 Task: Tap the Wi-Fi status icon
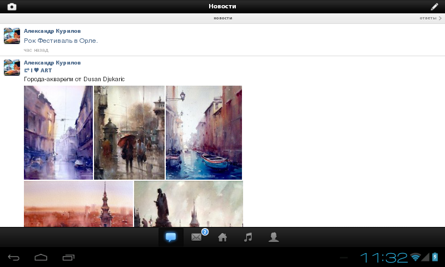415,257
